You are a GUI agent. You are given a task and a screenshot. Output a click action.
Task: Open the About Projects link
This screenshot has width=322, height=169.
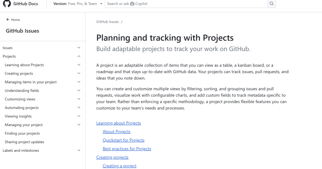pyautogui.click(x=116, y=132)
